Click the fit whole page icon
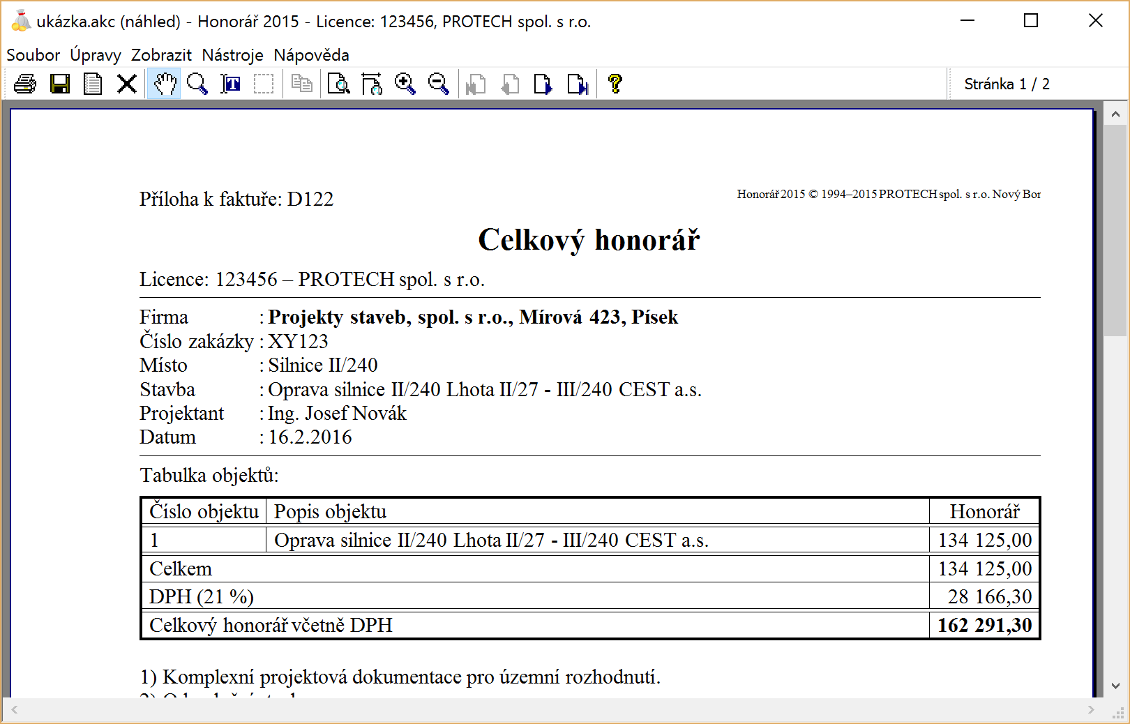This screenshot has width=1130, height=724. [x=339, y=84]
